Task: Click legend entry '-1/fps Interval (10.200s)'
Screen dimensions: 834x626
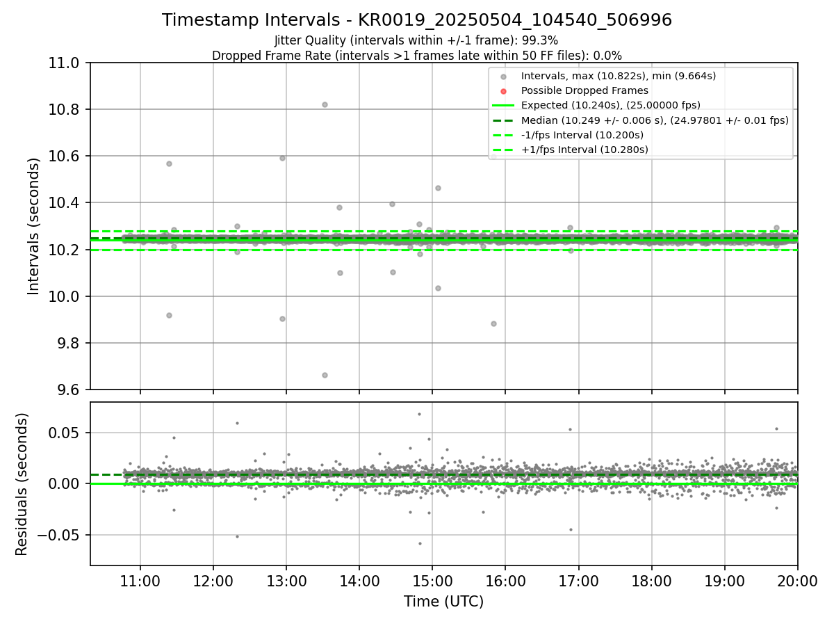Action: pyautogui.click(x=582, y=135)
